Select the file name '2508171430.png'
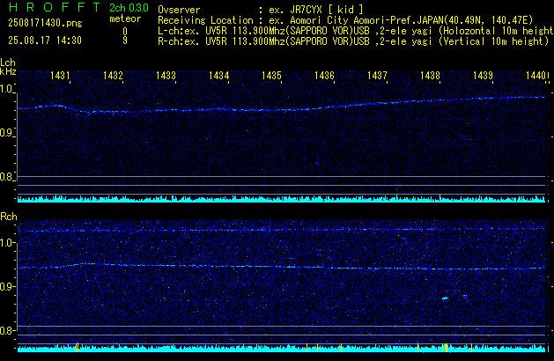This screenshot has height=361, width=554. pos(45,23)
